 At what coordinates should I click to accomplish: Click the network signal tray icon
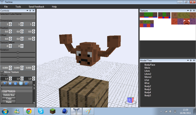[166, 111]
